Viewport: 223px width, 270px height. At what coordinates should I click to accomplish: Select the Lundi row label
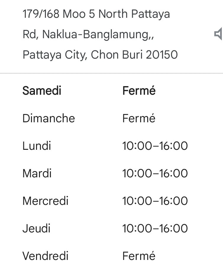(37, 146)
